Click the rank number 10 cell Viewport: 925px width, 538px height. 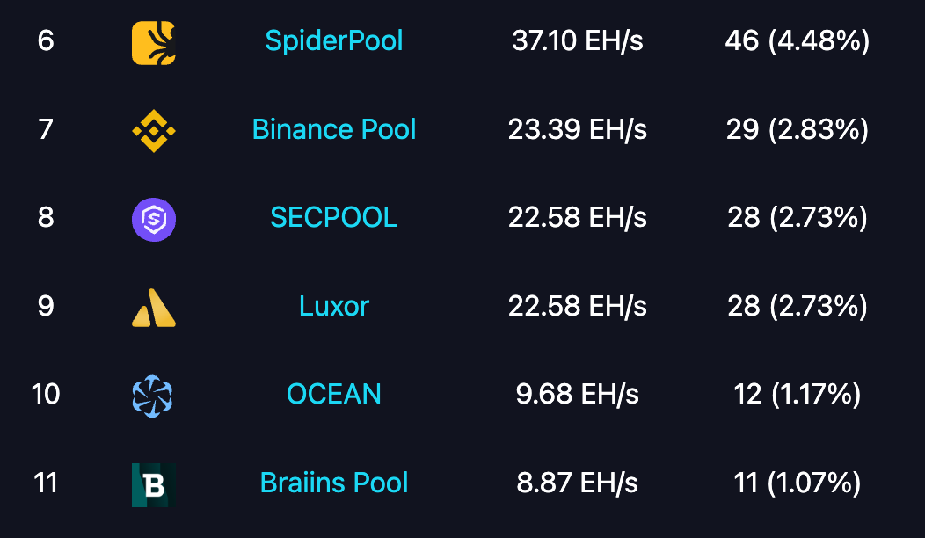coord(46,394)
